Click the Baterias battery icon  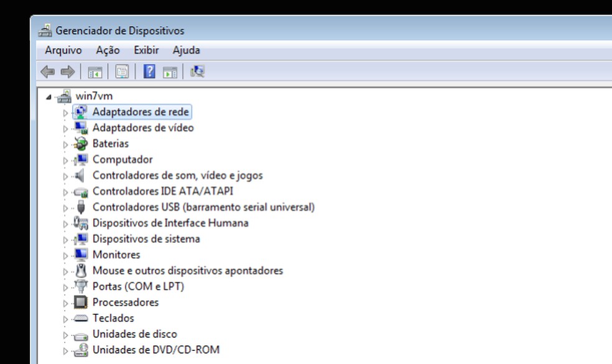[x=81, y=144]
